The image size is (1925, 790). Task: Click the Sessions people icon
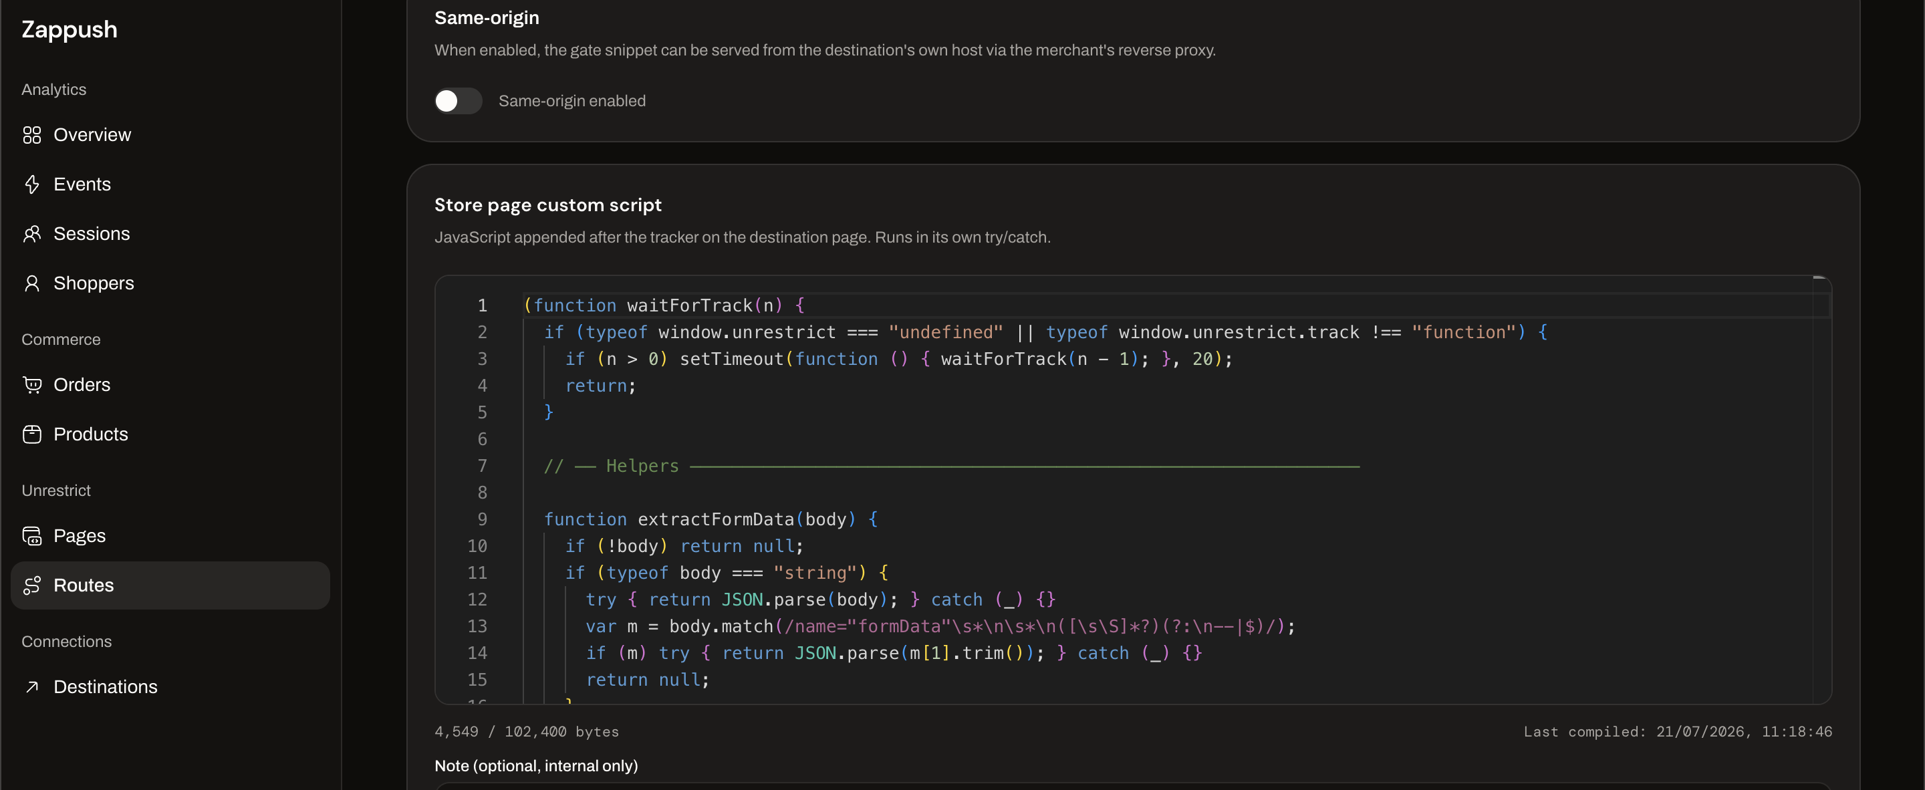pyautogui.click(x=31, y=234)
